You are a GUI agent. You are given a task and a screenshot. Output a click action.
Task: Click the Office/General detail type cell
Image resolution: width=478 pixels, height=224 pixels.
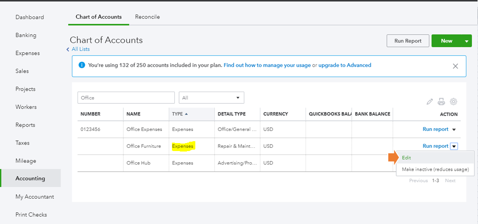pyautogui.click(x=237, y=130)
